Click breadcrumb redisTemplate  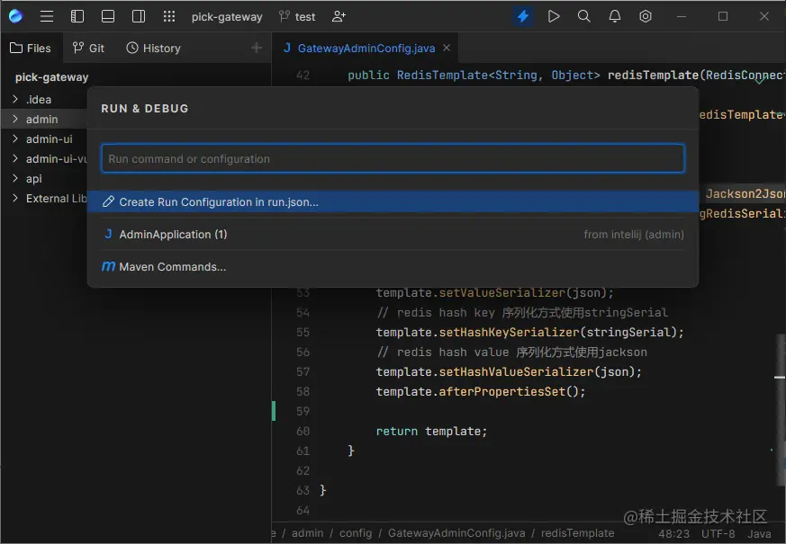(577, 533)
